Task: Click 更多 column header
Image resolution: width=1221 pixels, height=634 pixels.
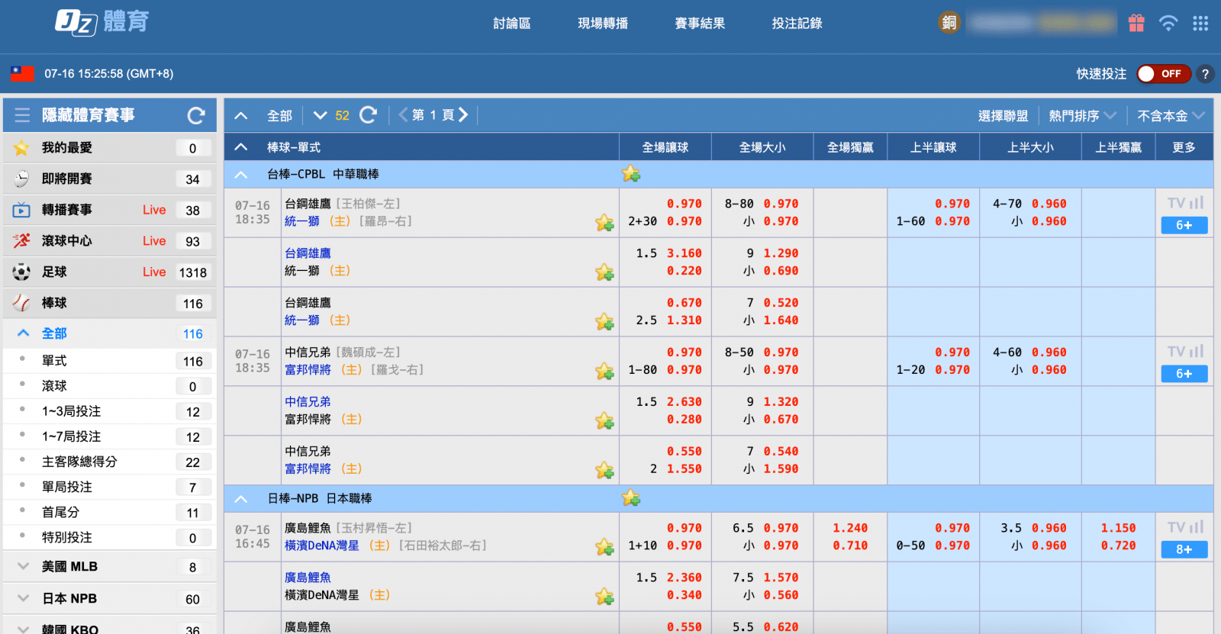Action: pos(1184,147)
